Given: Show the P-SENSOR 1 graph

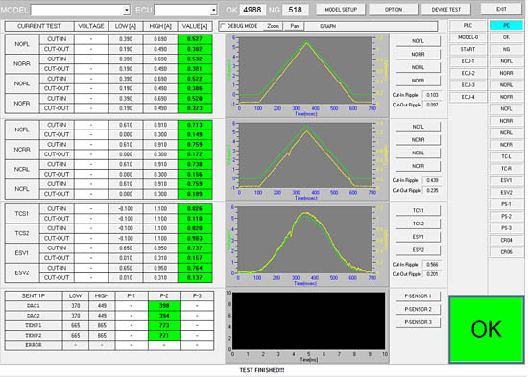Looking at the screenshot, I should [x=418, y=296].
